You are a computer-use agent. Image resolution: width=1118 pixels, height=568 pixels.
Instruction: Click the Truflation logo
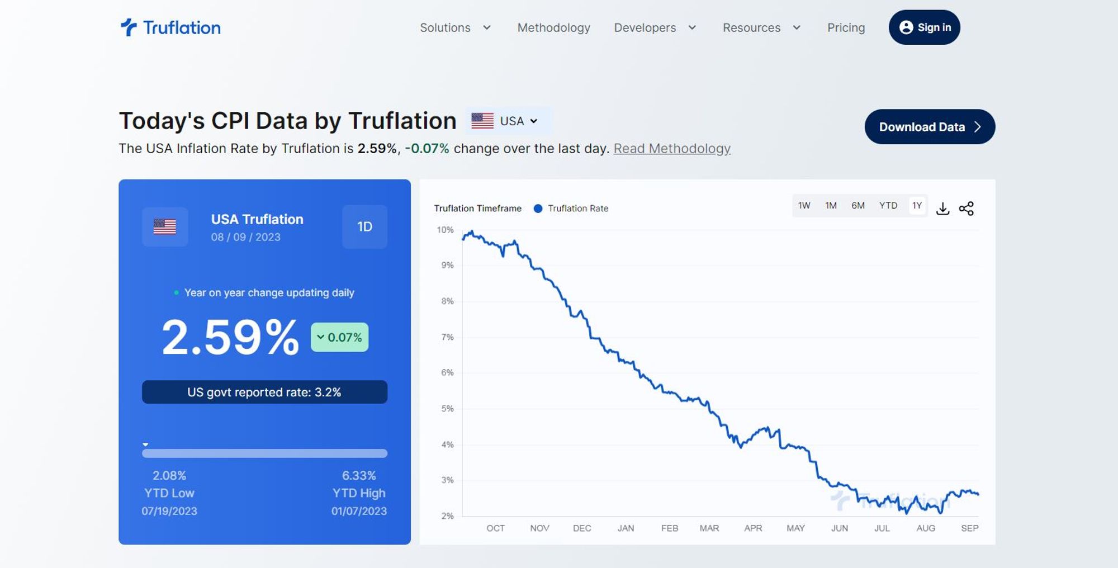[169, 27]
